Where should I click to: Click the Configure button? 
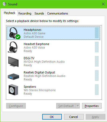tap(16, 106)
